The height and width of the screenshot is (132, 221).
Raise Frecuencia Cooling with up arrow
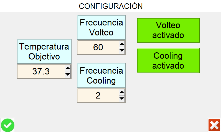pyautogui.click(x=121, y=92)
